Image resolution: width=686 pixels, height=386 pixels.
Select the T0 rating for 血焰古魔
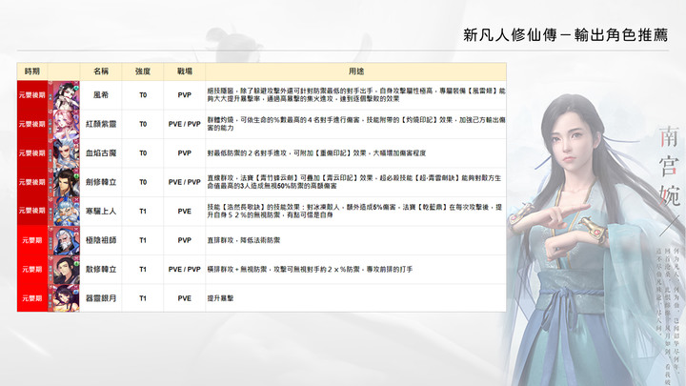[x=143, y=152]
